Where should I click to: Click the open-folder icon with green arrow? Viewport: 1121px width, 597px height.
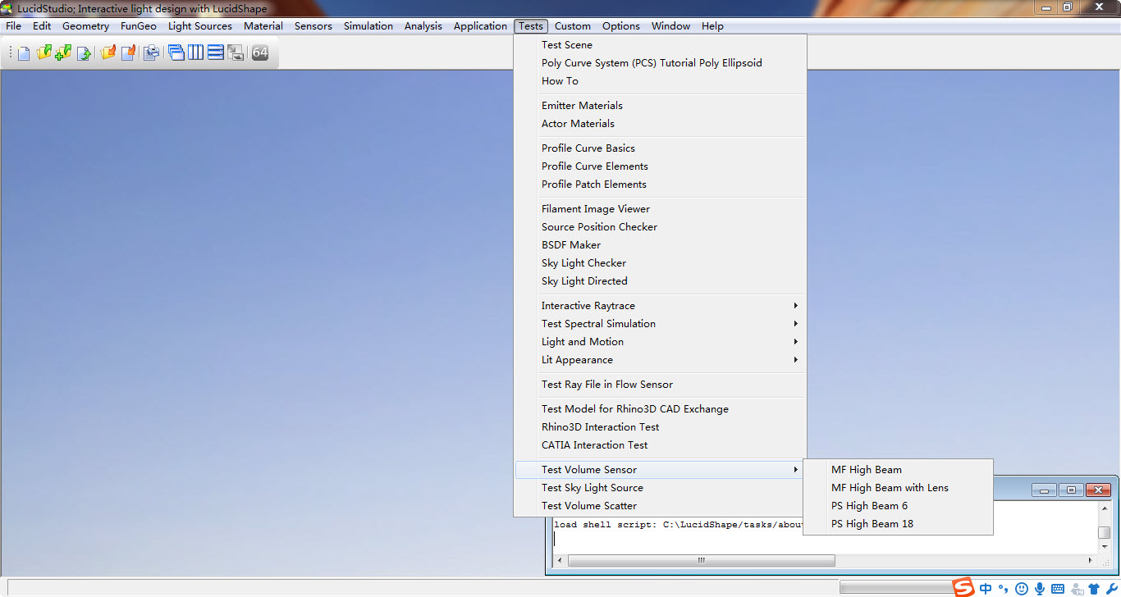(x=44, y=53)
